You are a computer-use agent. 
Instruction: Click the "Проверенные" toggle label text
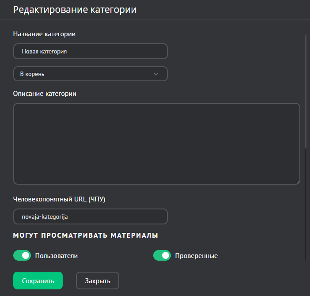[196, 255]
